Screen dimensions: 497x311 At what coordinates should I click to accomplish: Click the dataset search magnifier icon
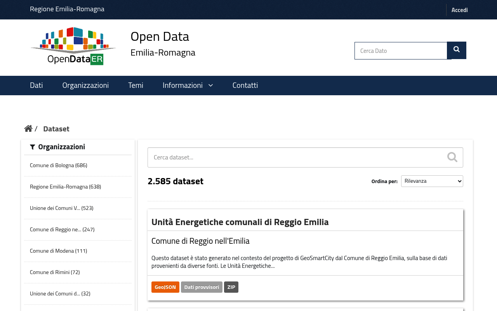452,157
